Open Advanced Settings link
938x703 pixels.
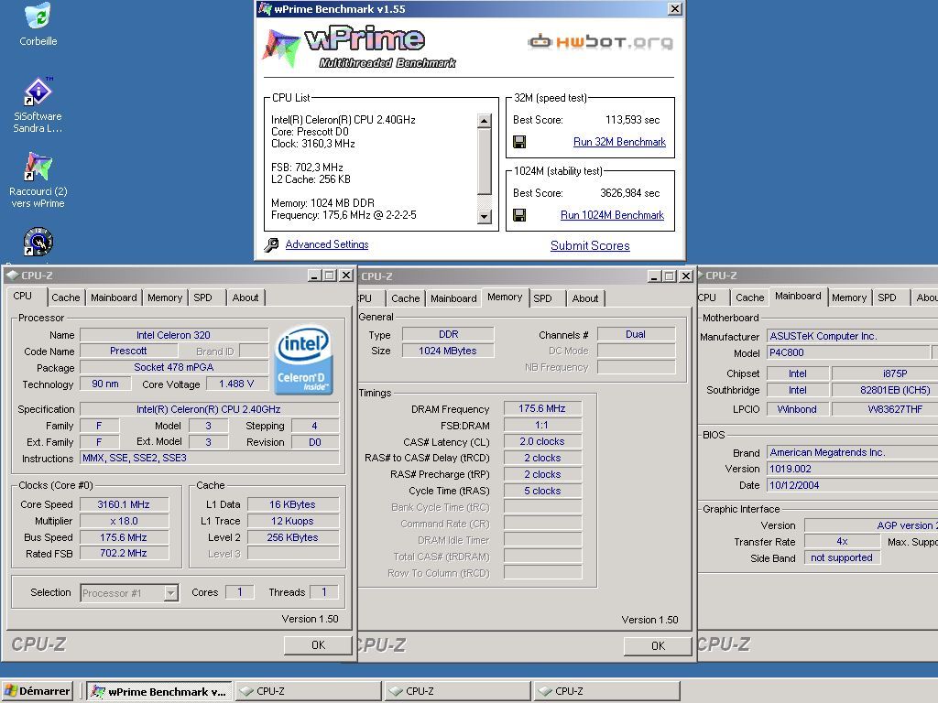coord(327,243)
